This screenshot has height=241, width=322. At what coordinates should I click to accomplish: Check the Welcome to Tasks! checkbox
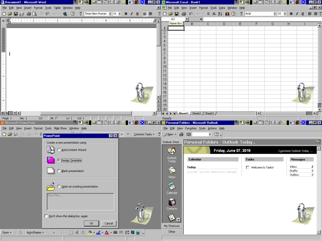tap(248, 167)
